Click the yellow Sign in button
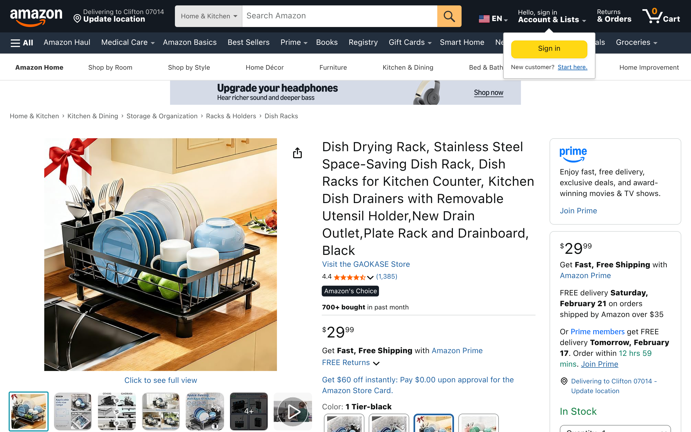Screen dimensions: 691x432 [x=549, y=49]
